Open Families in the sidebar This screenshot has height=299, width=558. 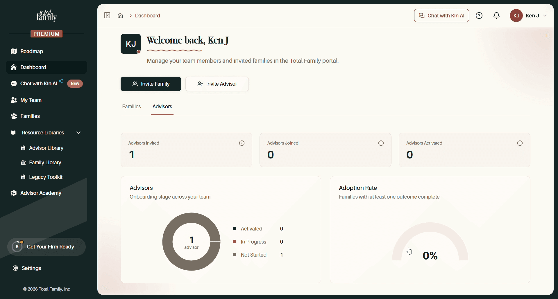[46, 116]
